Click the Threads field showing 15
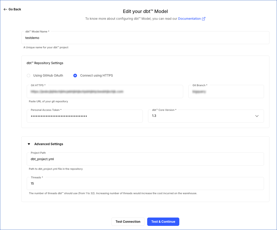The width and height of the screenshot is (277, 230). point(145,184)
